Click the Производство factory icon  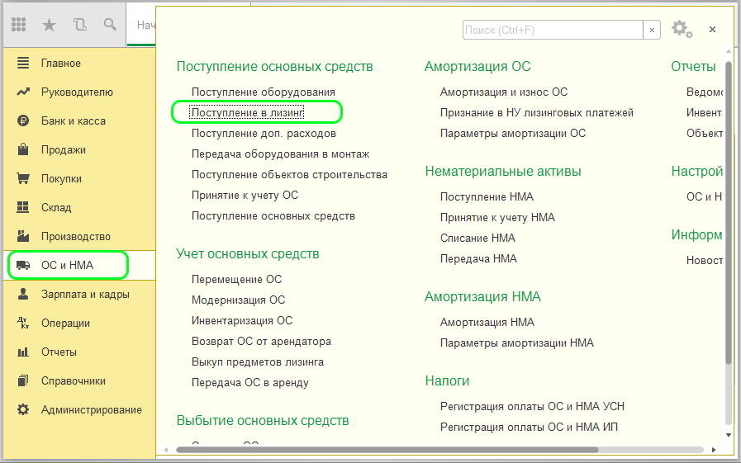22,235
